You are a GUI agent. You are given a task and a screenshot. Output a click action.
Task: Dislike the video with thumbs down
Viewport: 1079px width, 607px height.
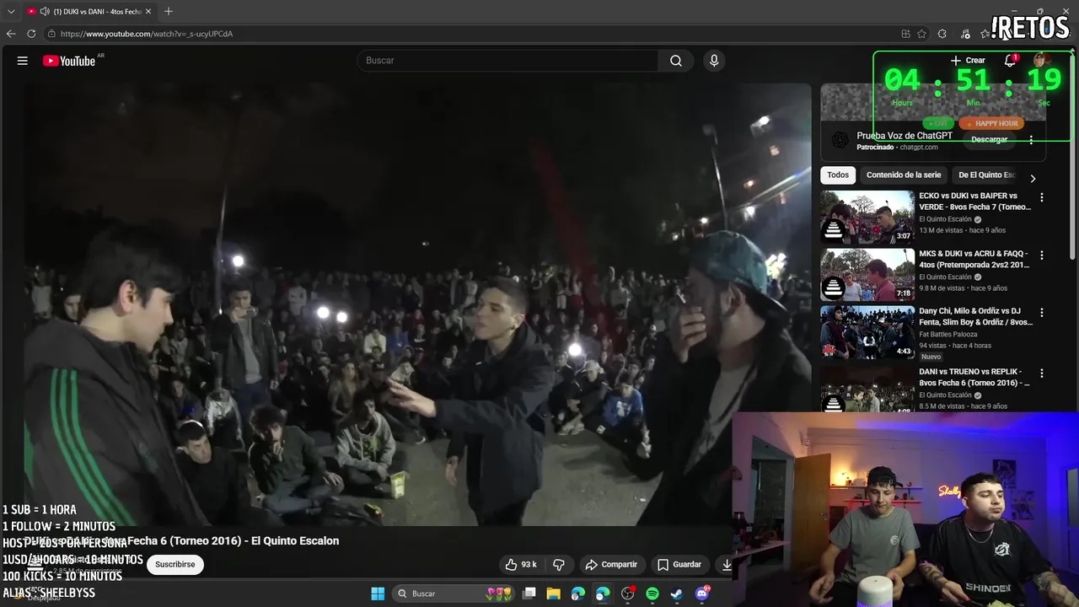pyautogui.click(x=558, y=564)
